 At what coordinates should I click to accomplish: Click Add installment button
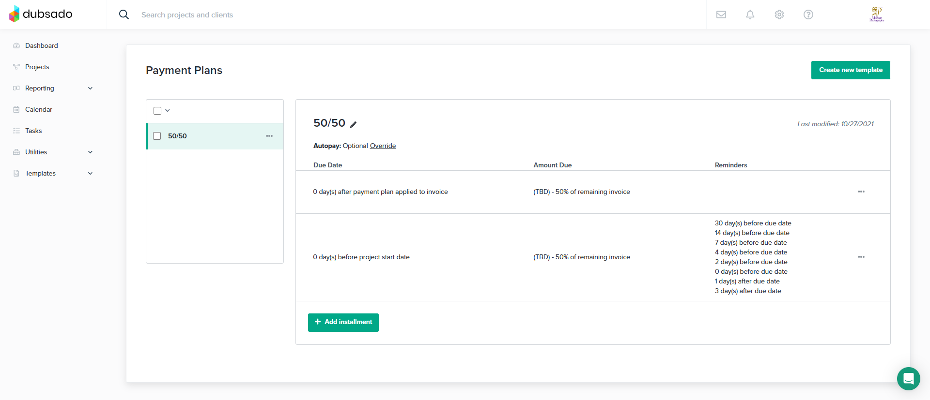click(x=343, y=323)
